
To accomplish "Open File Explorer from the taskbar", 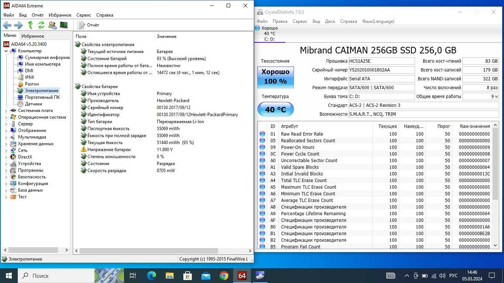I will tap(170, 276).
